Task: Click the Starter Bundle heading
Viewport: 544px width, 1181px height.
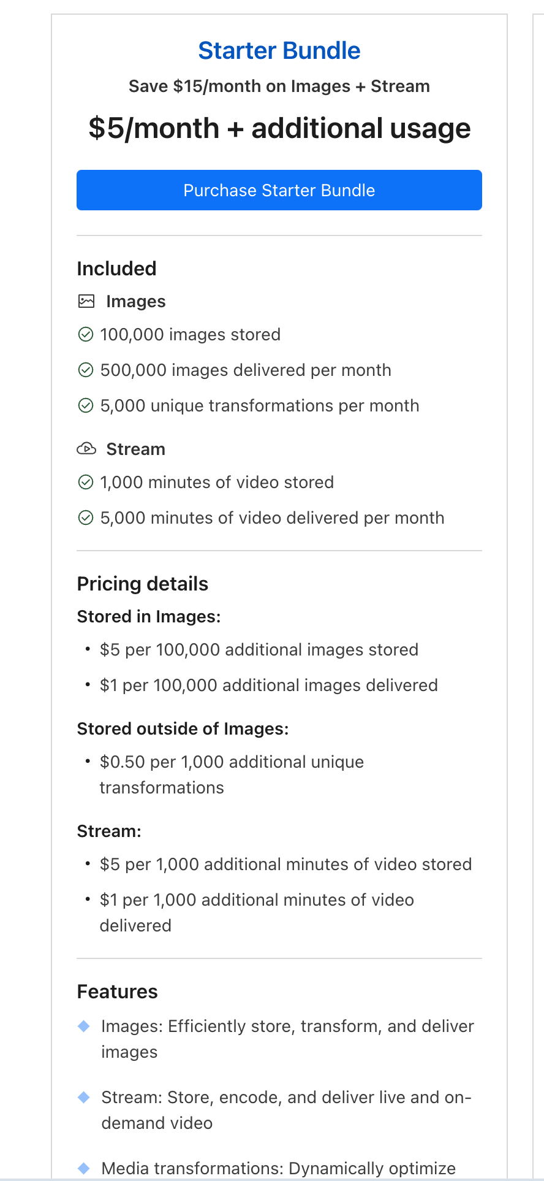Action: [279, 50]
